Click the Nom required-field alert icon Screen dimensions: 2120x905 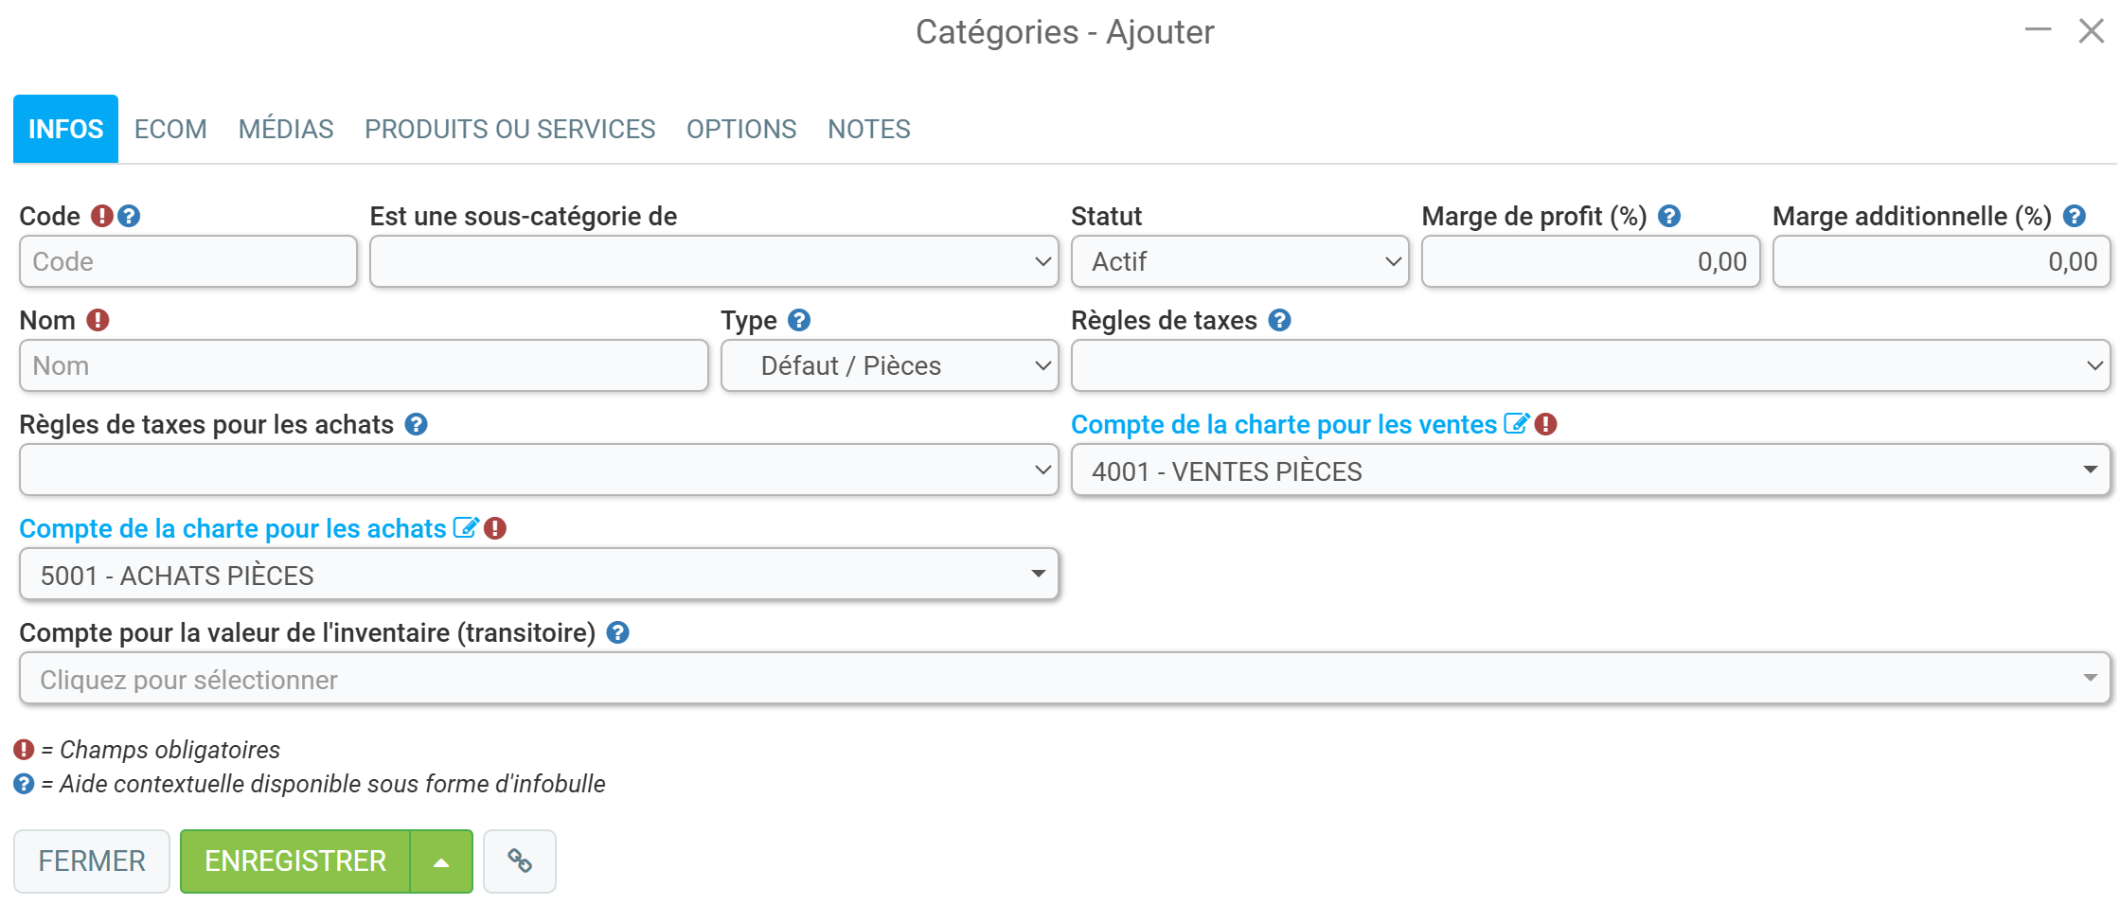point(98,320)
